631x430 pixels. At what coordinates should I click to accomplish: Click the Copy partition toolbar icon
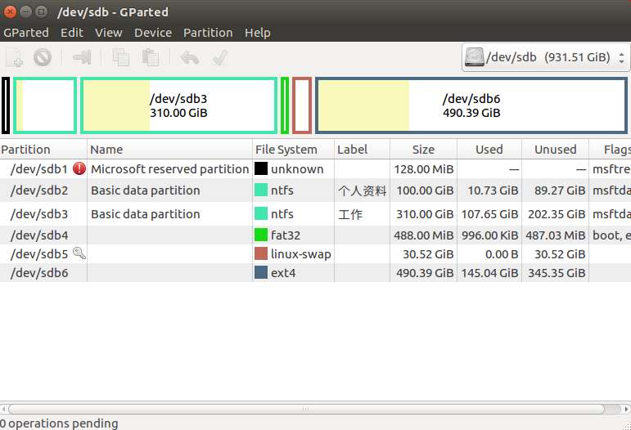tap(121, 57)
